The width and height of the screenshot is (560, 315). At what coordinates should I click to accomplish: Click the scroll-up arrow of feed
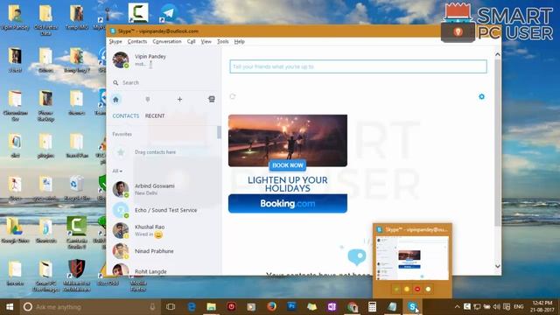click(x=498, y=54)
